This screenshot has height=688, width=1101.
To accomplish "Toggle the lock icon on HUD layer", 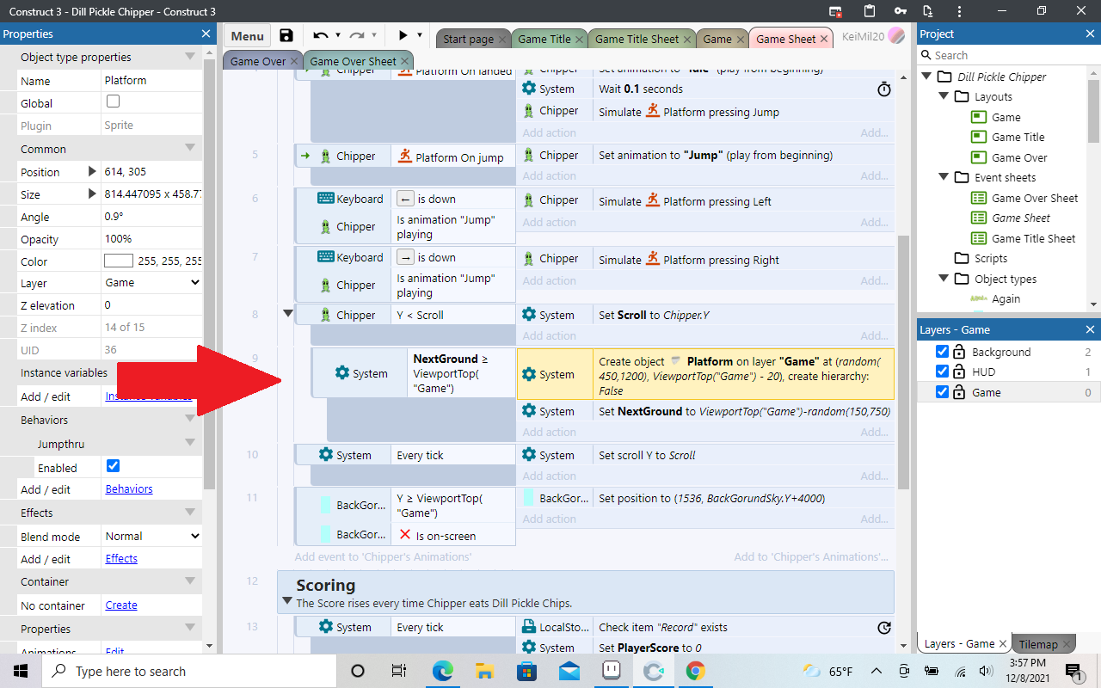I will click(959, 372).
